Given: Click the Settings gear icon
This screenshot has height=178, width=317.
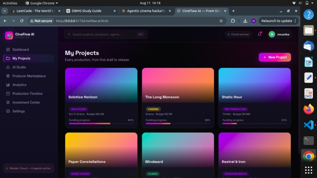Looking at the screenshot, I should (8, 111).
